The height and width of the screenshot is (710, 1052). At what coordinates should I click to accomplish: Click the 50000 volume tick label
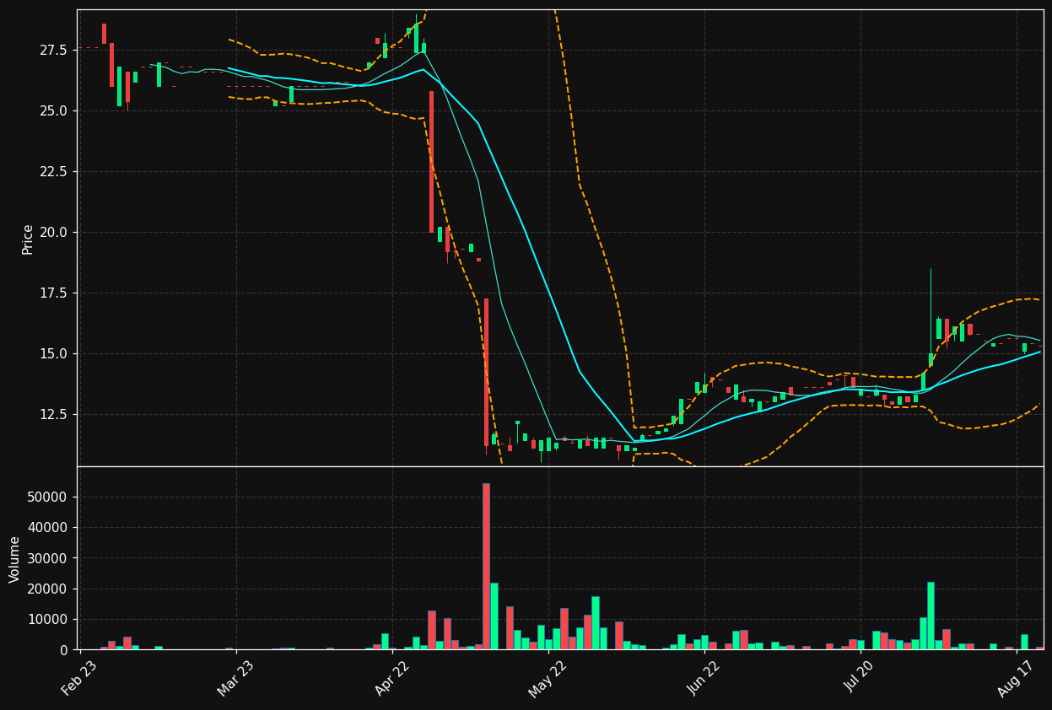pos(49,498)
